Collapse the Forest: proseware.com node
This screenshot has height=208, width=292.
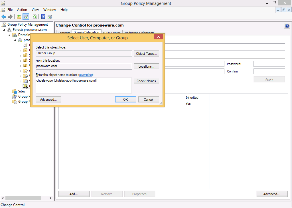click(x=4, y=30)
